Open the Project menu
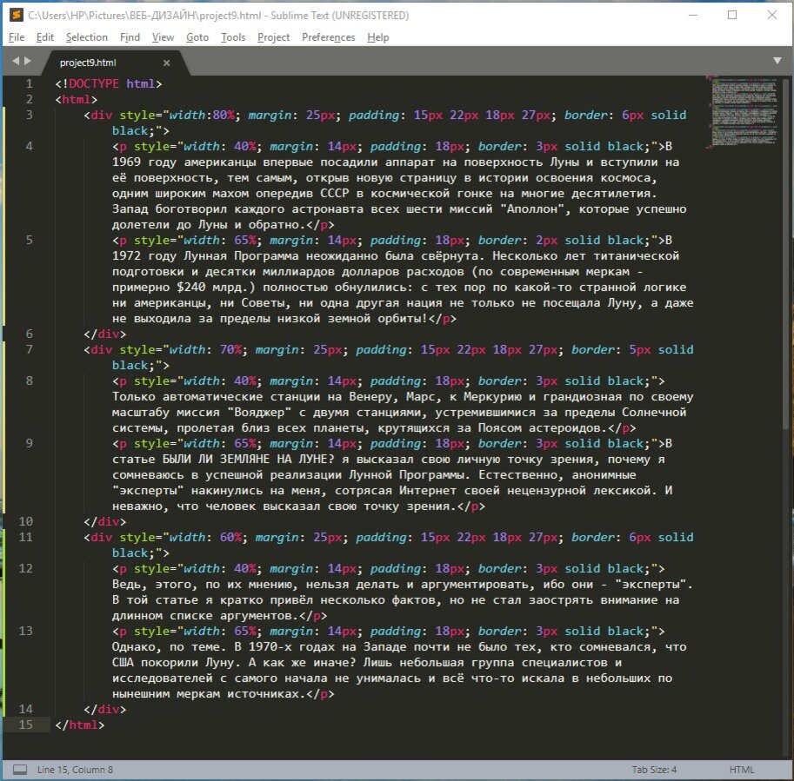 [x=273, y=37]
